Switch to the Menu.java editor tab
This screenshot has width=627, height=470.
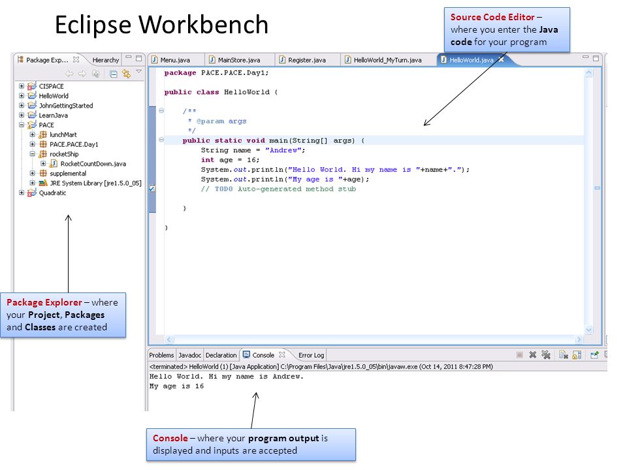pos(175,60)
